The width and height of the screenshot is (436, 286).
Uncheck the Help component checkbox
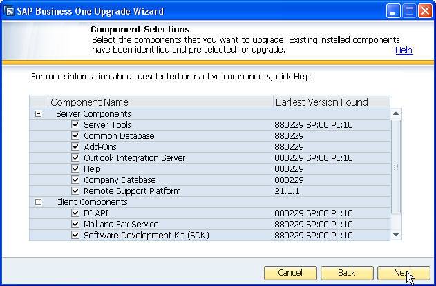pos(75,169)
